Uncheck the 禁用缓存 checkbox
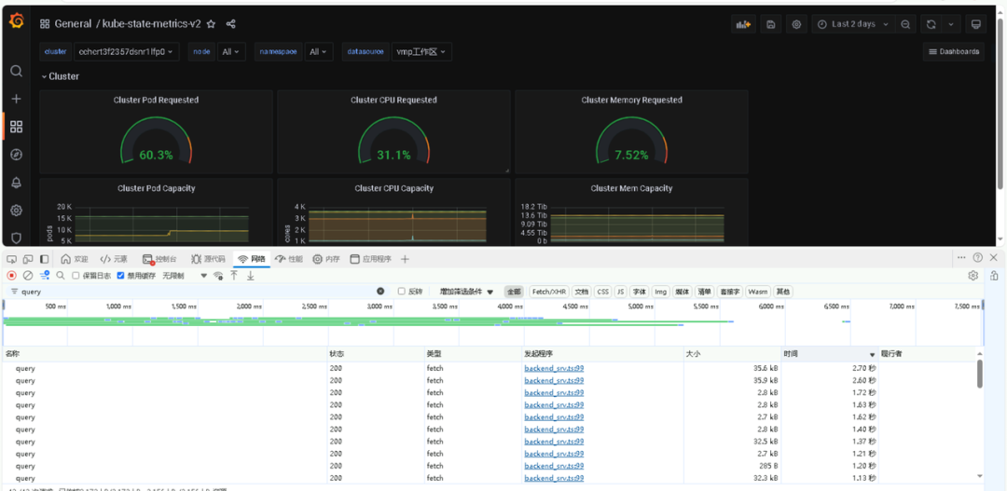 tap(120, 276)
